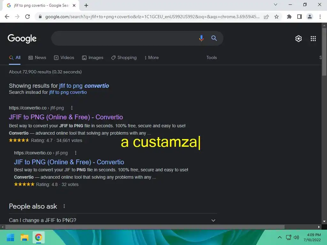Image resolution: width=327 pixels, height=245 pixels.
Task: Click 'About 72,900 results' text
Action: (x=45, y=72)
